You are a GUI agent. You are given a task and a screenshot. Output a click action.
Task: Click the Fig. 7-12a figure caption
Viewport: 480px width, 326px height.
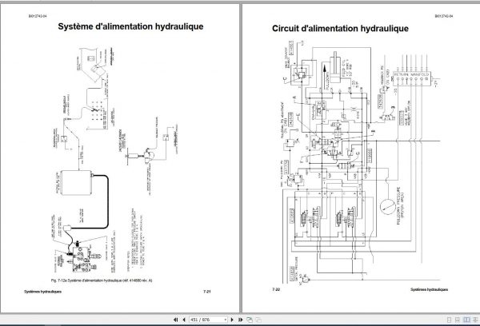point(102,280)
